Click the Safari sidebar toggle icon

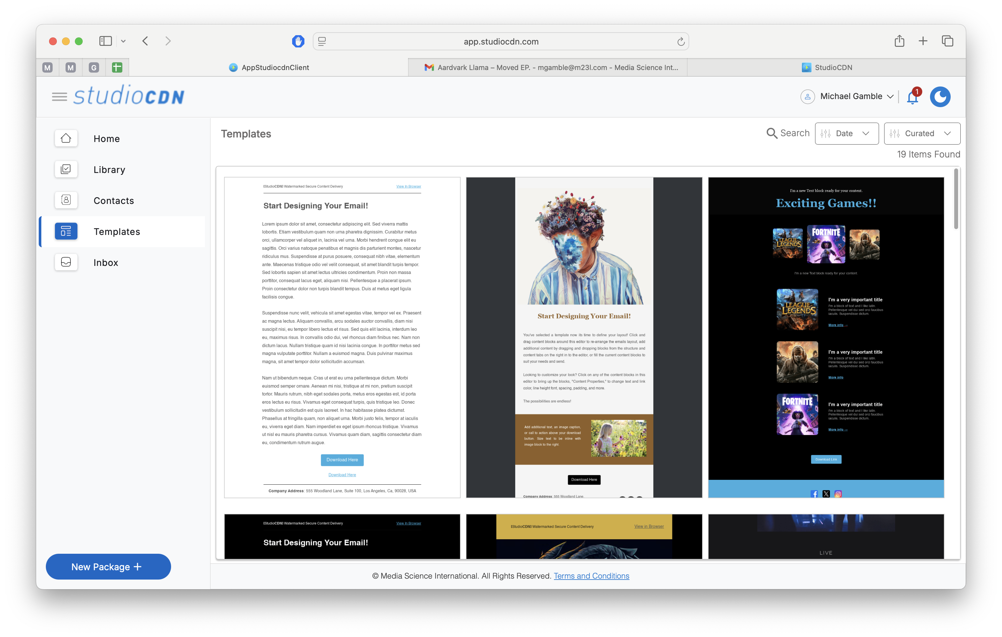[x=106, y=41]
